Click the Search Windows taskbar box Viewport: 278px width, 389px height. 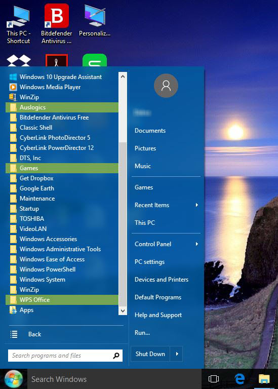pyautogui.click(x=114, y=379)
